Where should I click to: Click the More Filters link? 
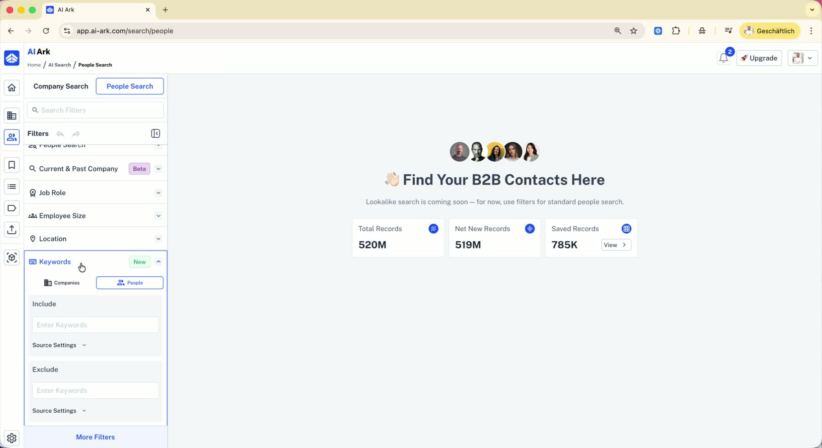point(95,437)
